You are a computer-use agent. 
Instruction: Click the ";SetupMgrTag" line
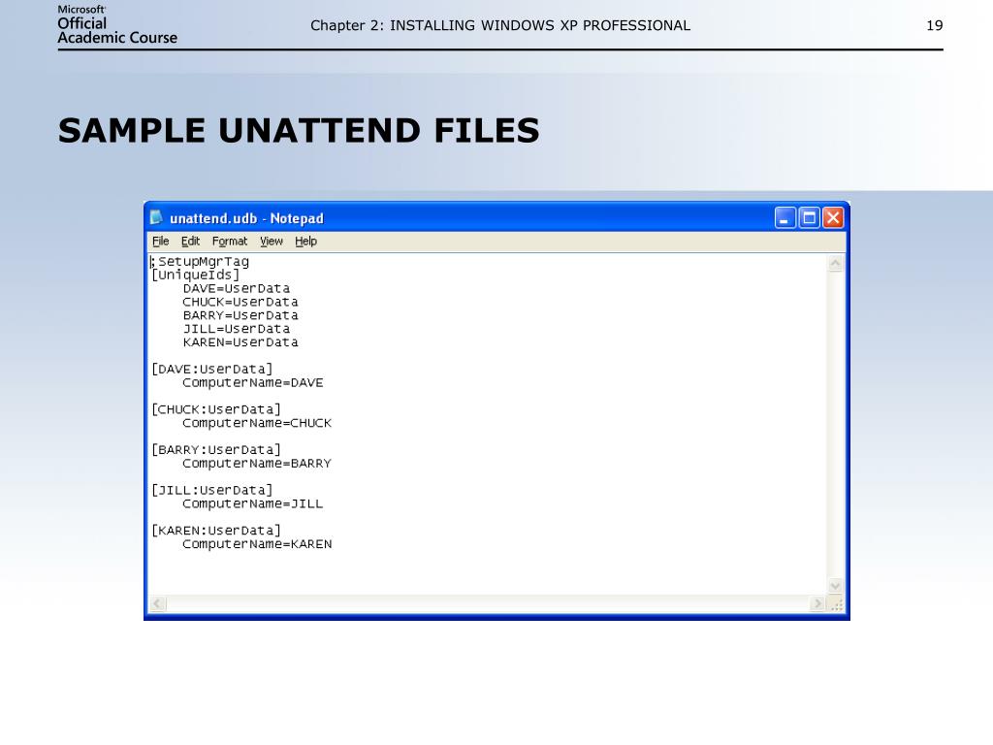click(200, 262)
